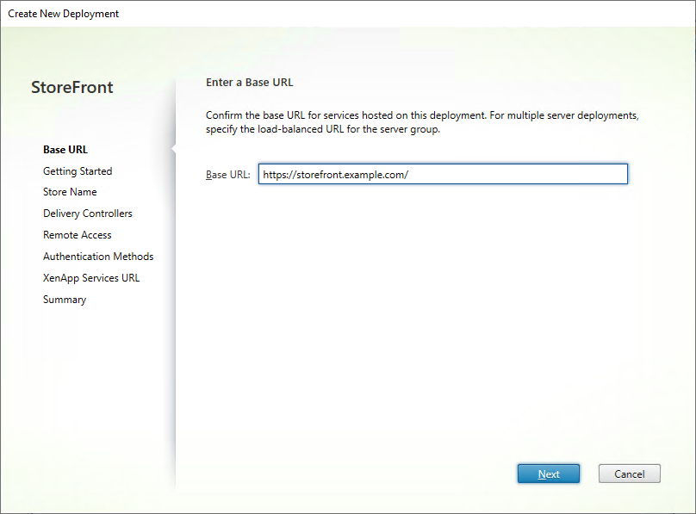Select the Remote Access step
696x514 pixels.
coord(77,234)
